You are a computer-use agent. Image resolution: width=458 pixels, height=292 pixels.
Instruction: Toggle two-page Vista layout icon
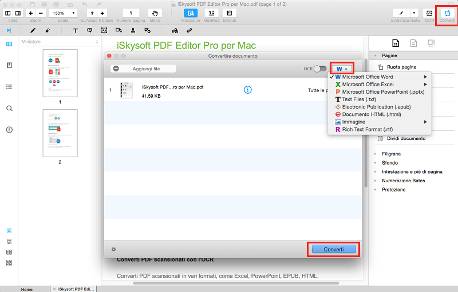click(x=18, y=13)
